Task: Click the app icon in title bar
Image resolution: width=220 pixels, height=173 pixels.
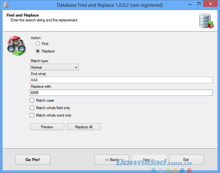Action: 6,5
